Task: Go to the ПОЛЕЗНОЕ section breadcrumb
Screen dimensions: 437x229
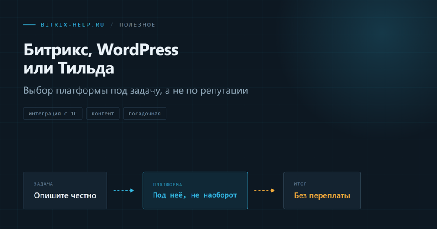Action: (137, 25)
